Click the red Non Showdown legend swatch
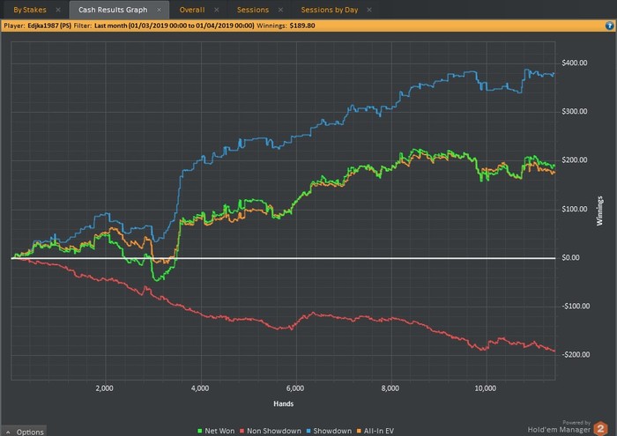 [x=242, y=431]
